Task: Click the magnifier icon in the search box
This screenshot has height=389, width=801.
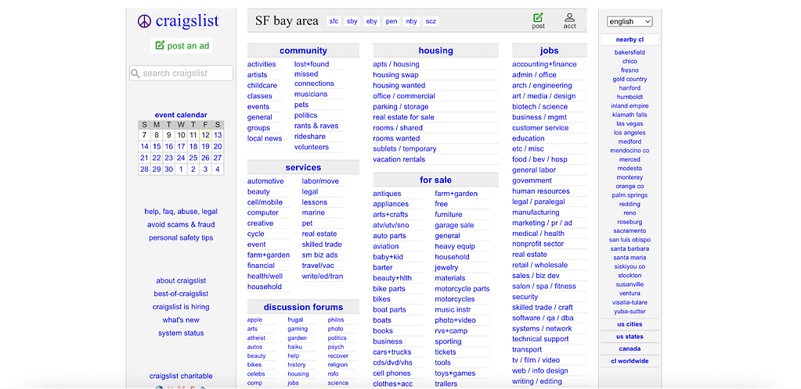Action: pos(135,73)
